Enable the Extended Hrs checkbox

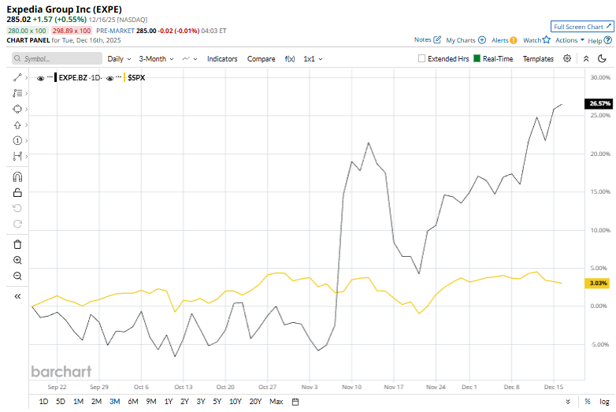421,58
